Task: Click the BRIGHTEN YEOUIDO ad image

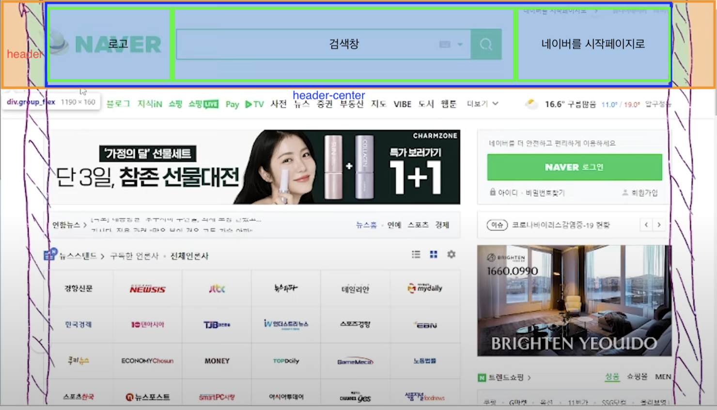Action: (574, 300)
